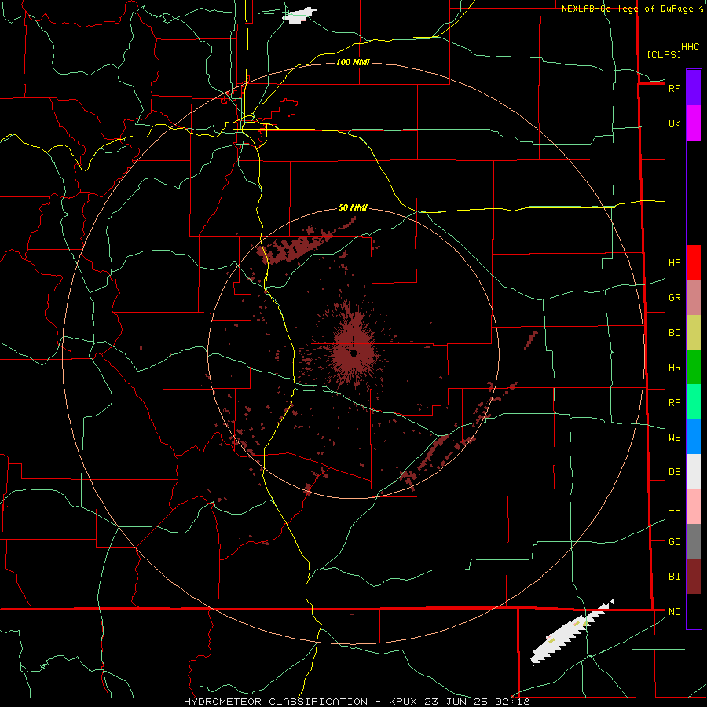Click the HYDROMETEOR CLASSIFICATION title text
This screenshot has height=707, width=707.
pos(276,702)
